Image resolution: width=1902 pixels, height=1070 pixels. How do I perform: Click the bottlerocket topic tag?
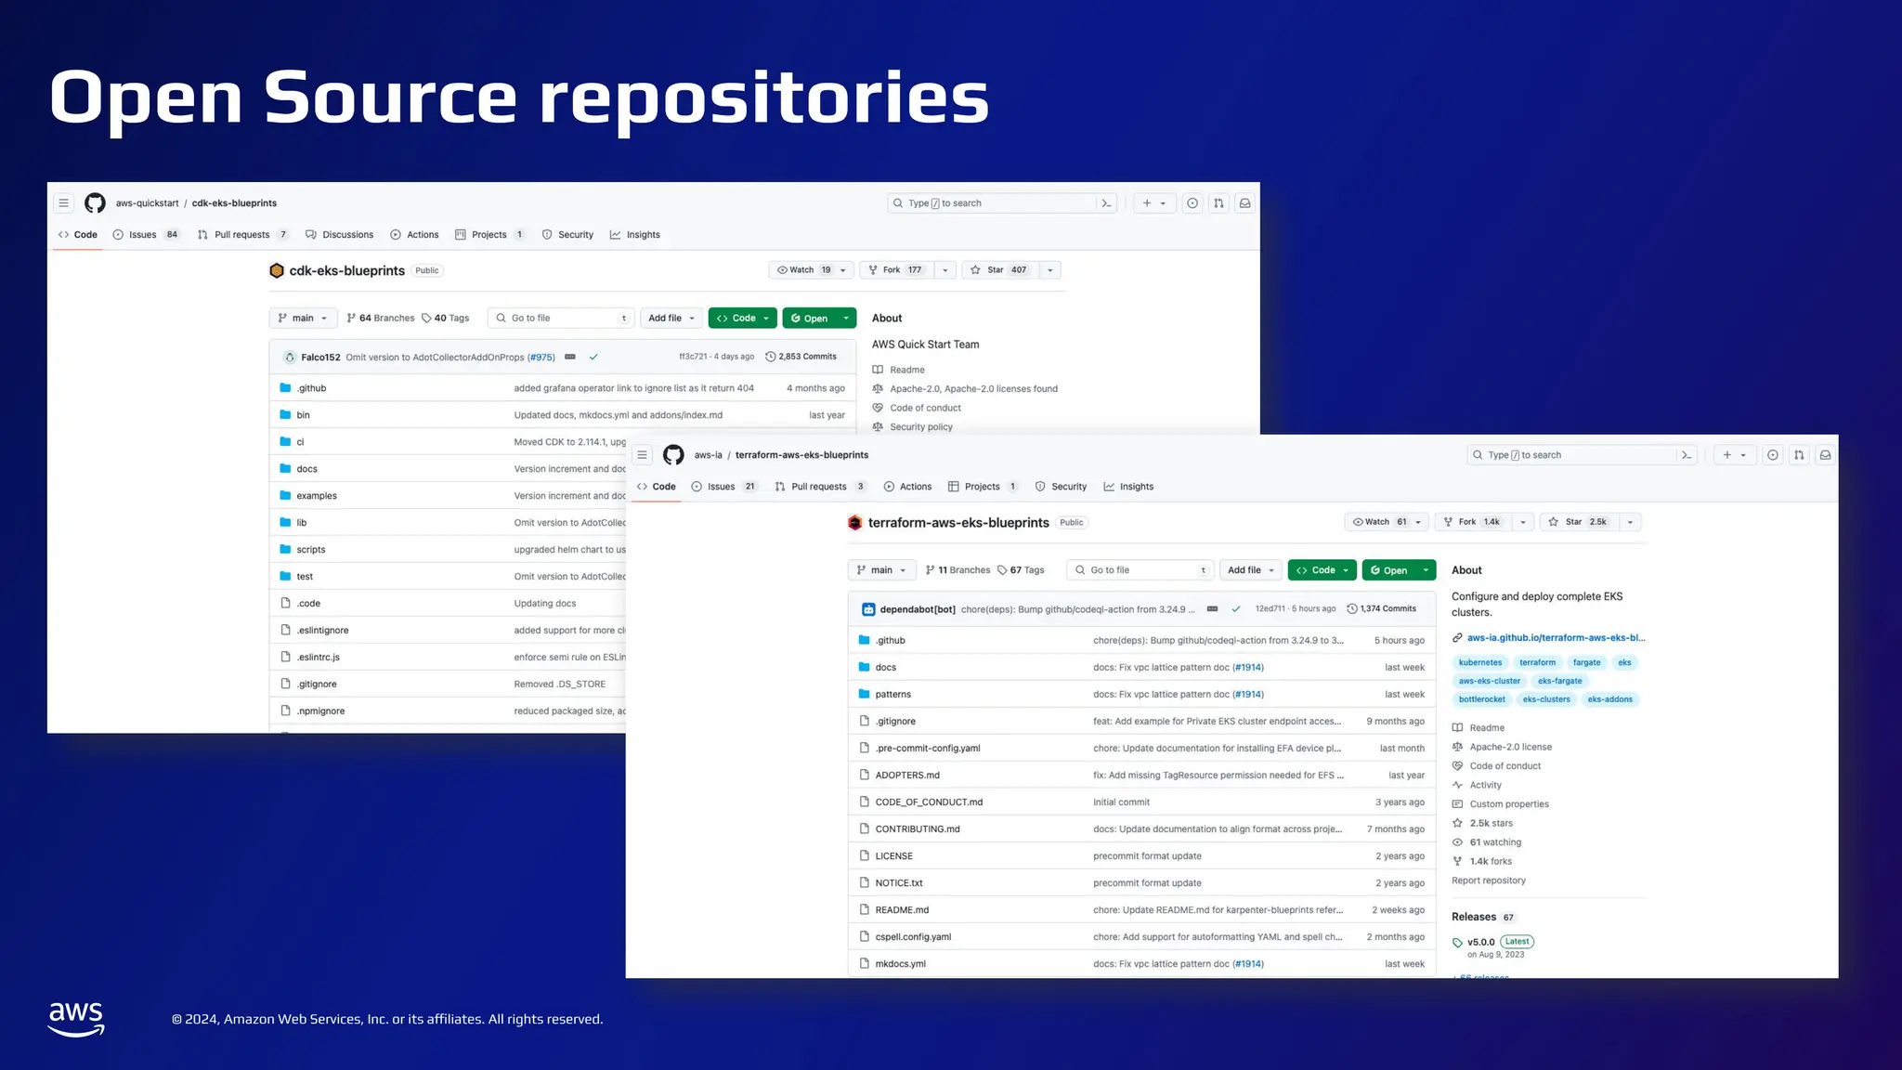coord(1481,699)
